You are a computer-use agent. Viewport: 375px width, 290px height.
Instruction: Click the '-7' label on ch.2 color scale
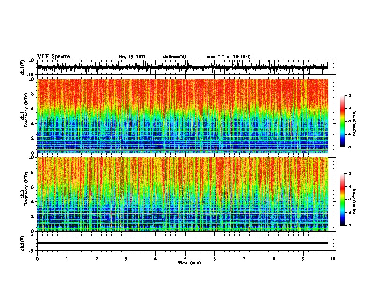coord(349,225)
